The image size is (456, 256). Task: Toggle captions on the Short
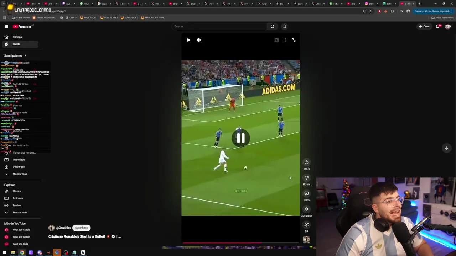276,40
